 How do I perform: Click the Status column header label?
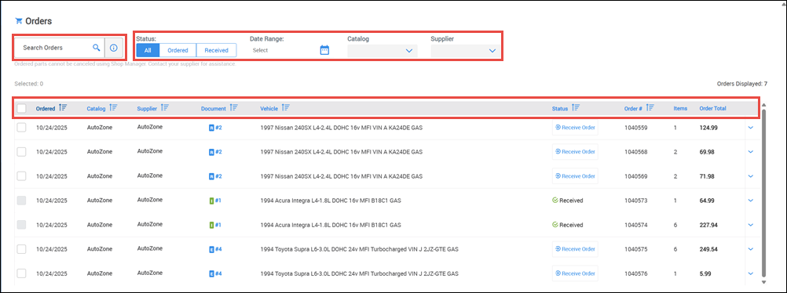point(560,108)
